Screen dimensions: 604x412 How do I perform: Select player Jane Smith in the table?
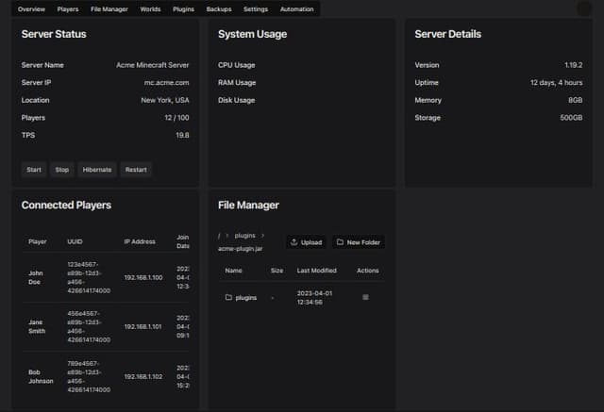[37, 326]
